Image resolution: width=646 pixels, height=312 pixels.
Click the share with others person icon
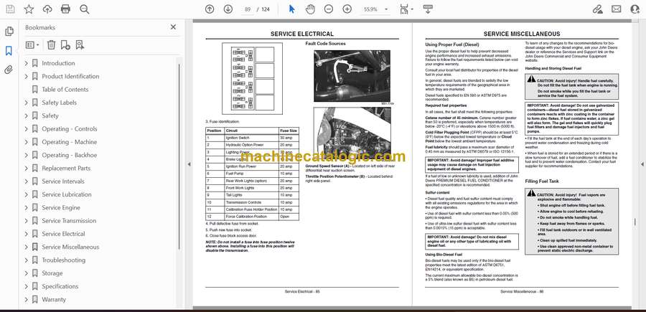[635, 9]
